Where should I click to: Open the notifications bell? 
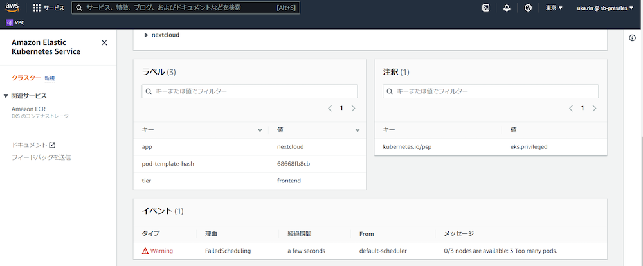pyautogui.click(x=507, y=8)
